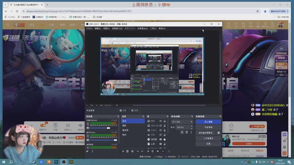The height and width of the screenshot is (165, 294).
Task: Increase transition duration with the up arrow
Action: pyautogui.click(x=191, y=126)
